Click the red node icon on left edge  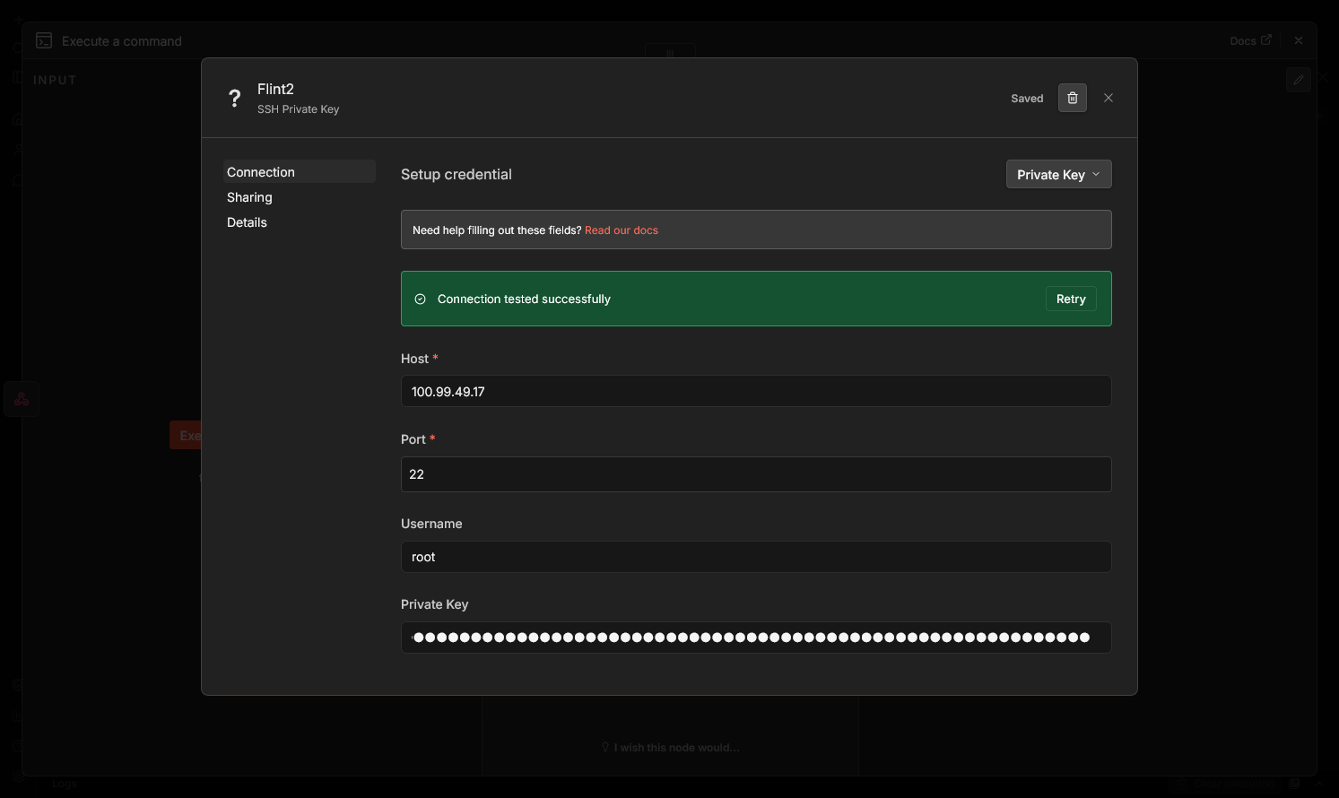click(22, 399)
